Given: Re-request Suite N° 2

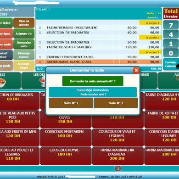Looking at the screenshot, I should (x=116, y=103).
